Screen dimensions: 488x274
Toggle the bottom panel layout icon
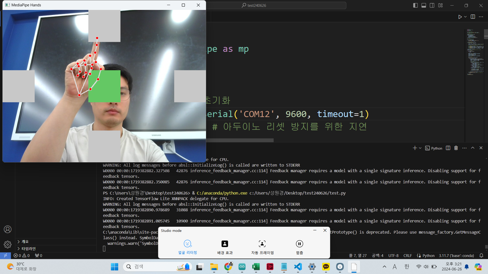[424, 5]
